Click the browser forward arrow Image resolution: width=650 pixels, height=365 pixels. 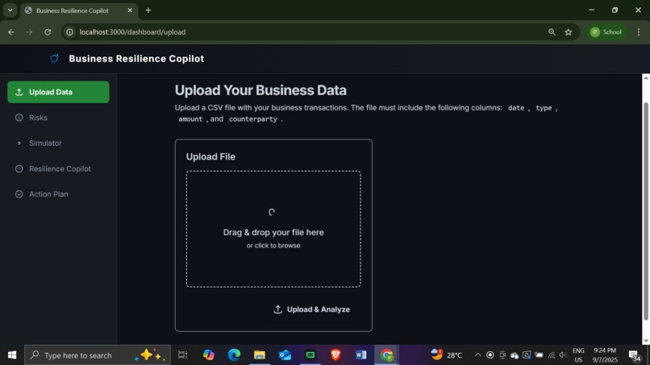point(29,32)
